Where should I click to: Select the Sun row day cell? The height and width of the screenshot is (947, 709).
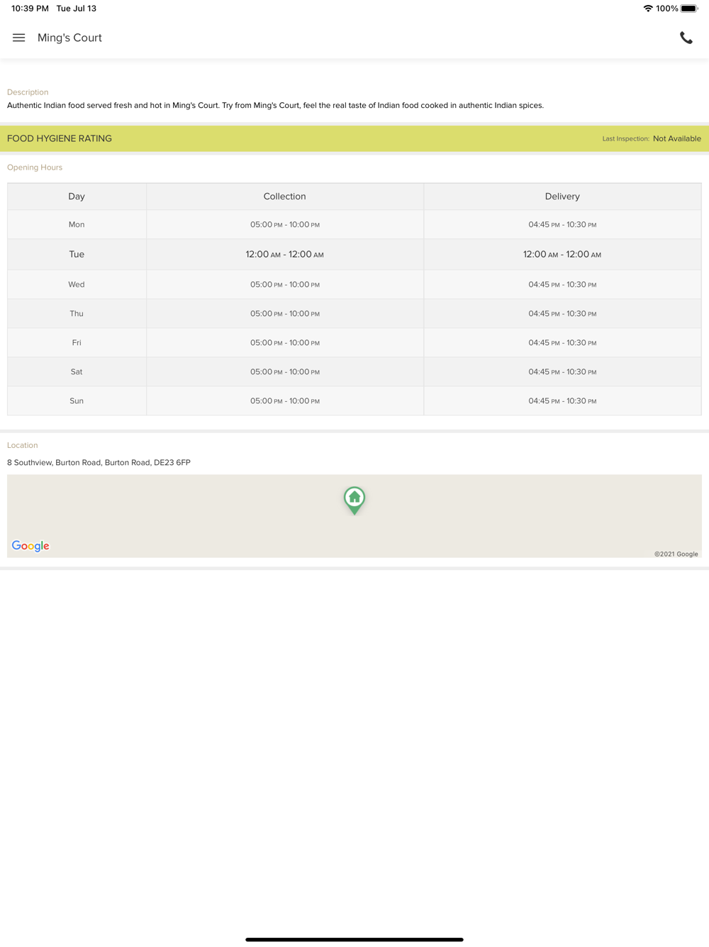(x=77, y=401)
